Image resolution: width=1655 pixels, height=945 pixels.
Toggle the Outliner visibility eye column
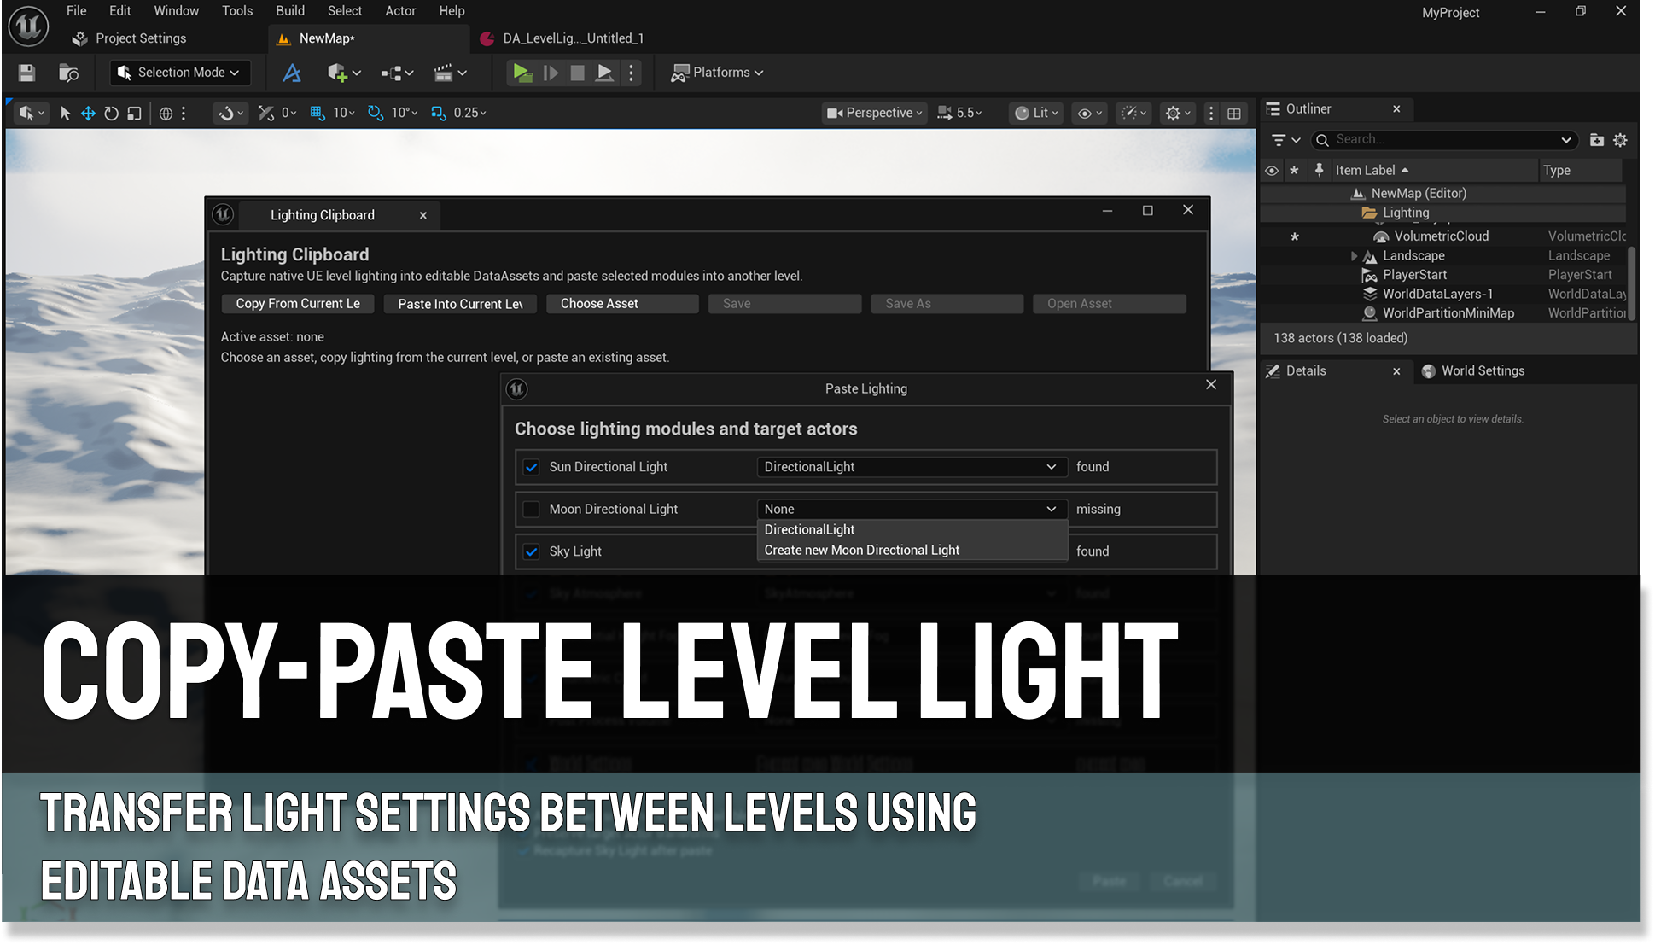pos(1272,171)
